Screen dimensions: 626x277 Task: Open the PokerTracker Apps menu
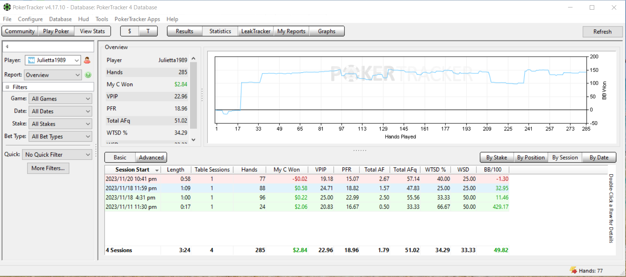pos(137,19)
